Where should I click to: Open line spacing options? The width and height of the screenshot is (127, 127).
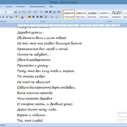pyautogui.click(x=46, y=17)
